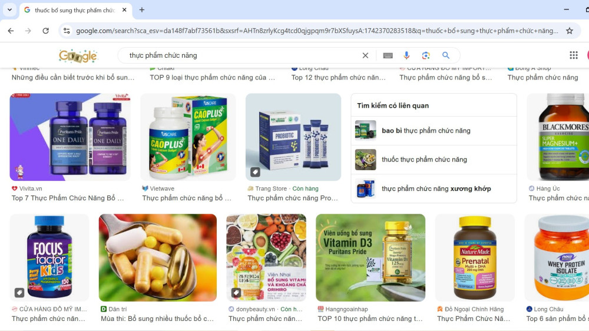The image size is (589, 331).
Task: Bookmark this page with star icon
Action: click(570, 31)
